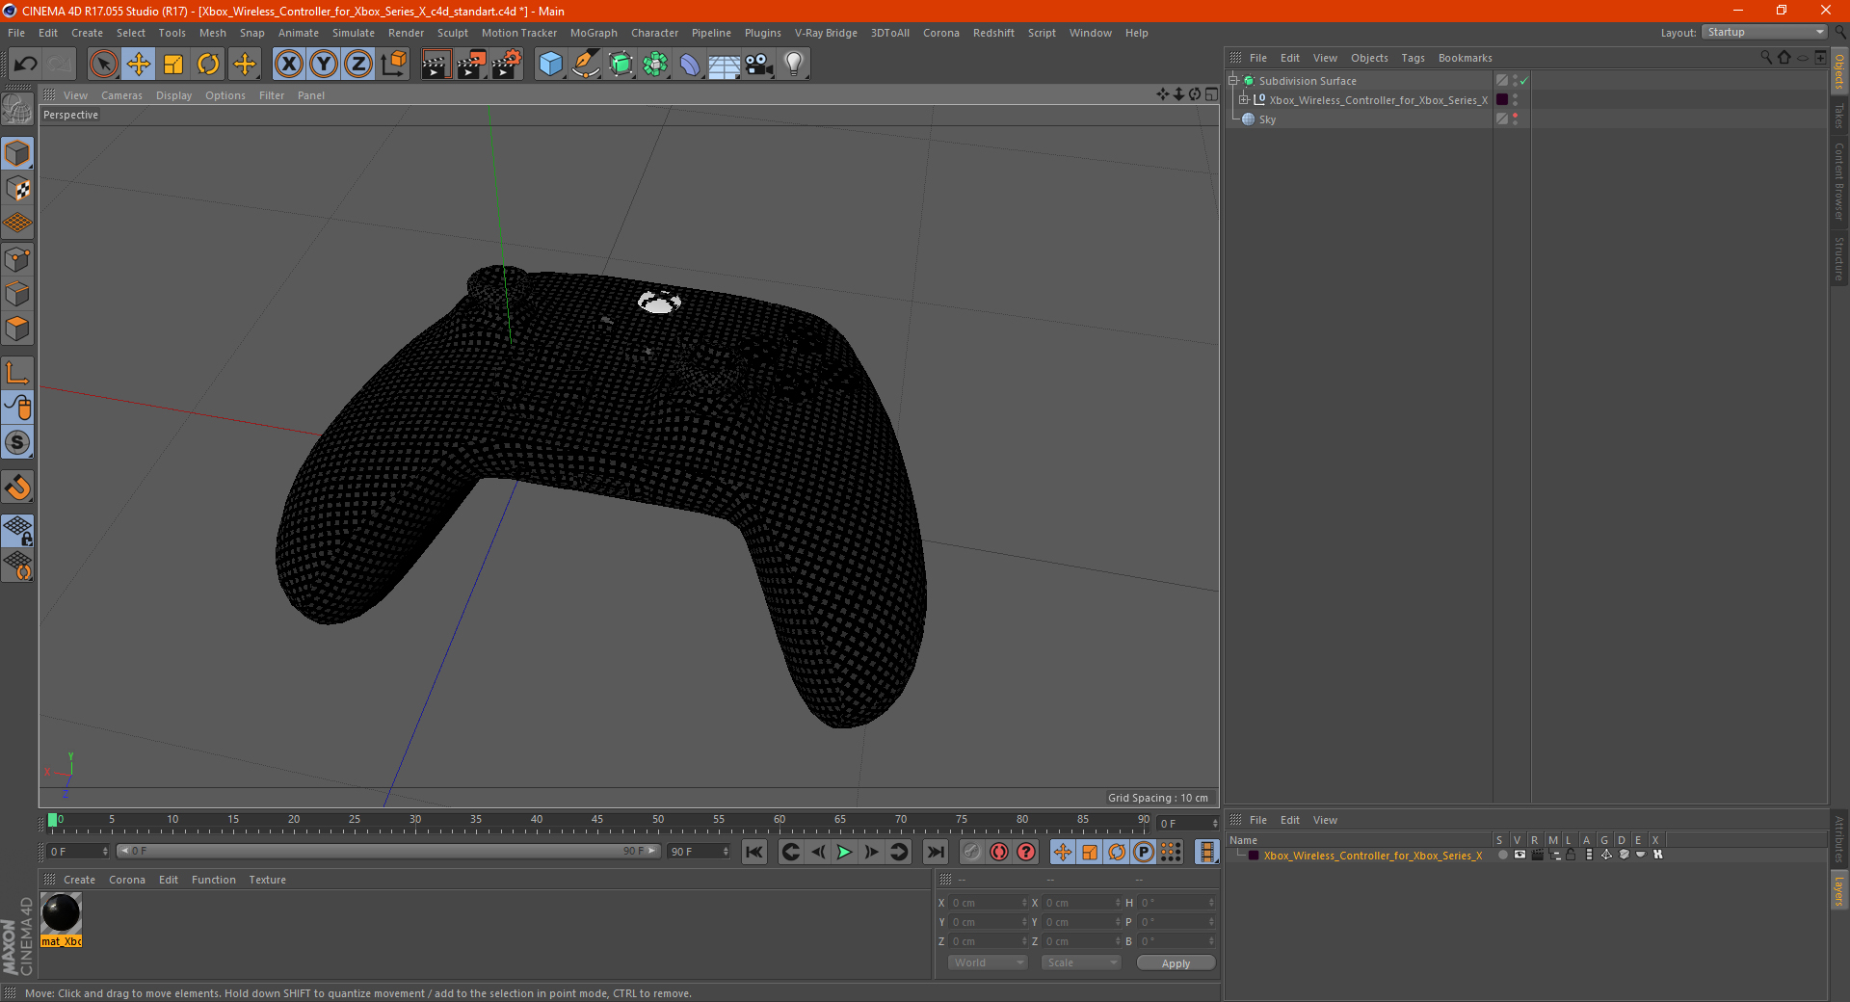Open the viewport Cameras menu
This screenshot has height=1002, width=1850.
pyautogui.click(x=121, y=95)
